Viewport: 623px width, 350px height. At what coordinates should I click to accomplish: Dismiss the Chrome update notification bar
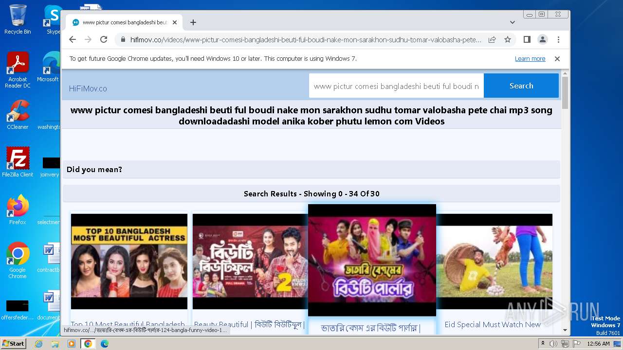[x=557, y=59]
